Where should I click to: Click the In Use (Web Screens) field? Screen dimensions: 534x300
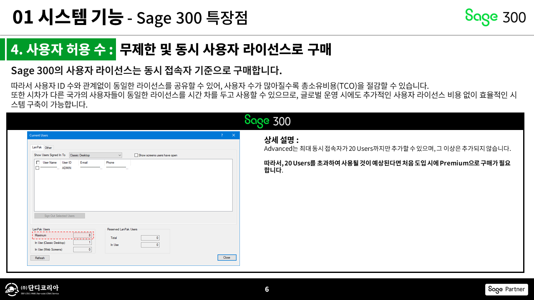pos(82,250)
